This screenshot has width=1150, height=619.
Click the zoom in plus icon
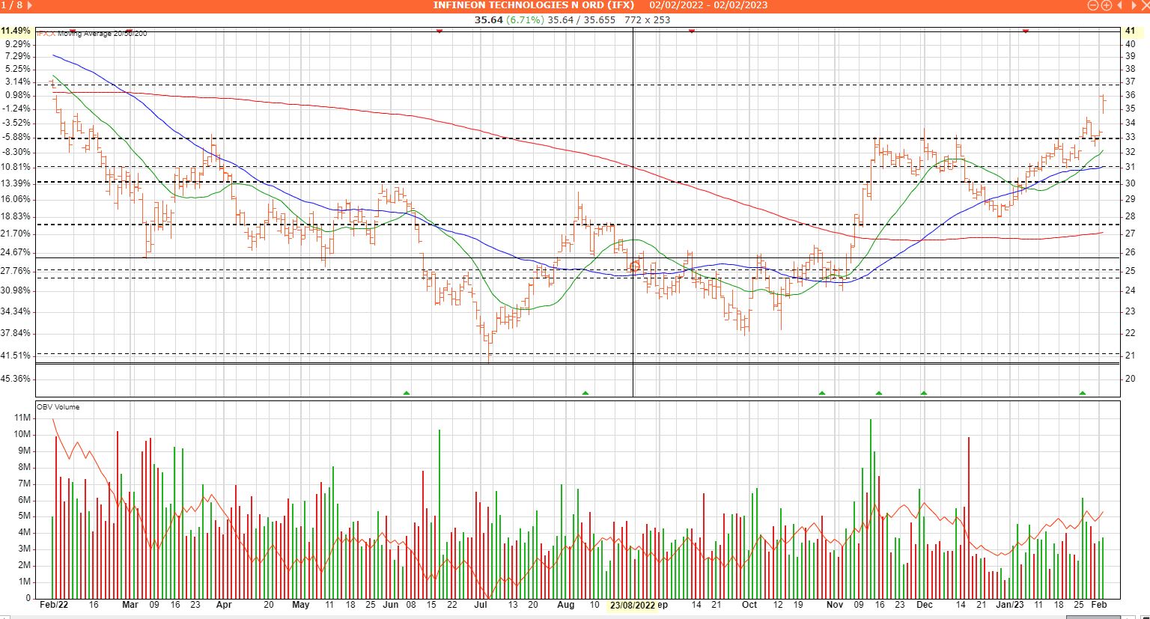[x=1107, y=5]
